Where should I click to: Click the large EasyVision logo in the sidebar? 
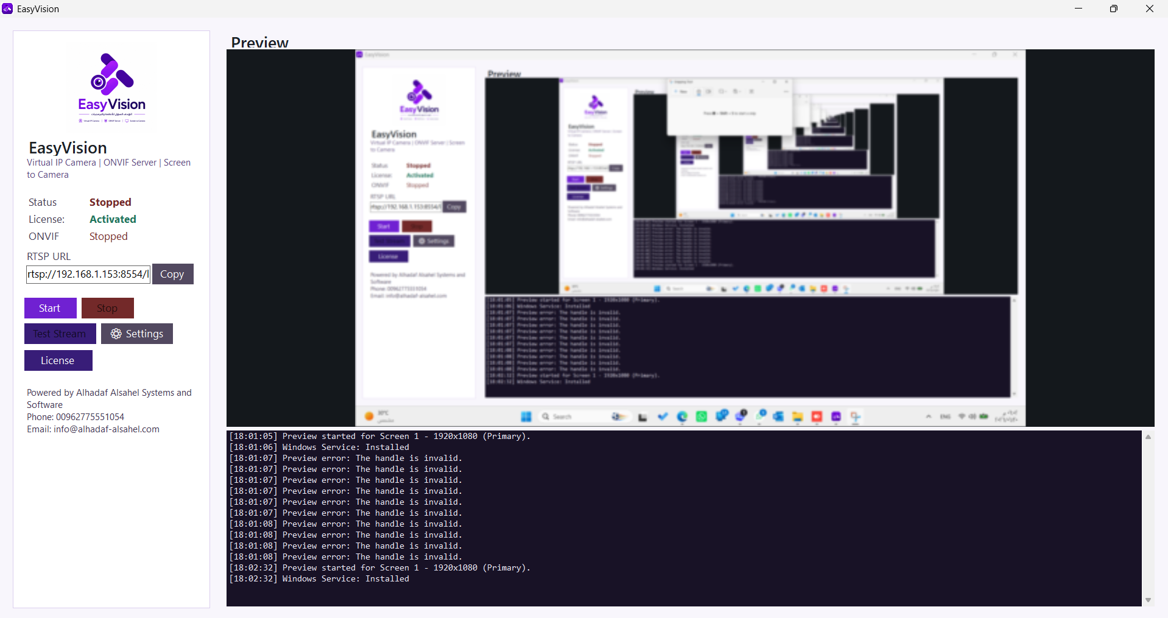coord(111,88)
